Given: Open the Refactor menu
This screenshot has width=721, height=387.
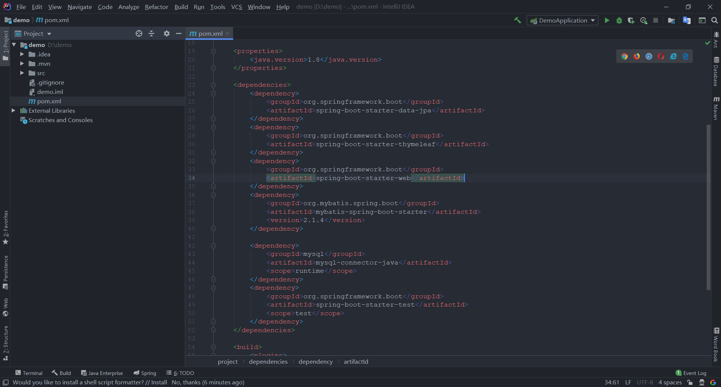Looking at the screenshot, I should tap(157, 7).
